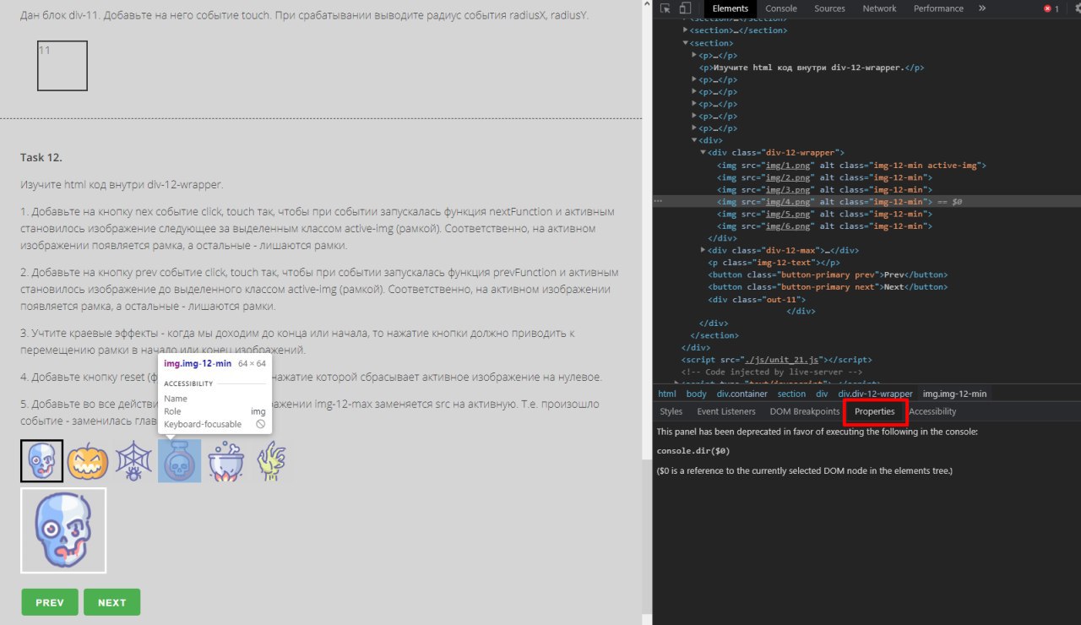The height and width of the screenshot is (625, 1081).
Task: Open the ellipsis menu on the selected img/4.png row
Action: click(x=658, y=202)
